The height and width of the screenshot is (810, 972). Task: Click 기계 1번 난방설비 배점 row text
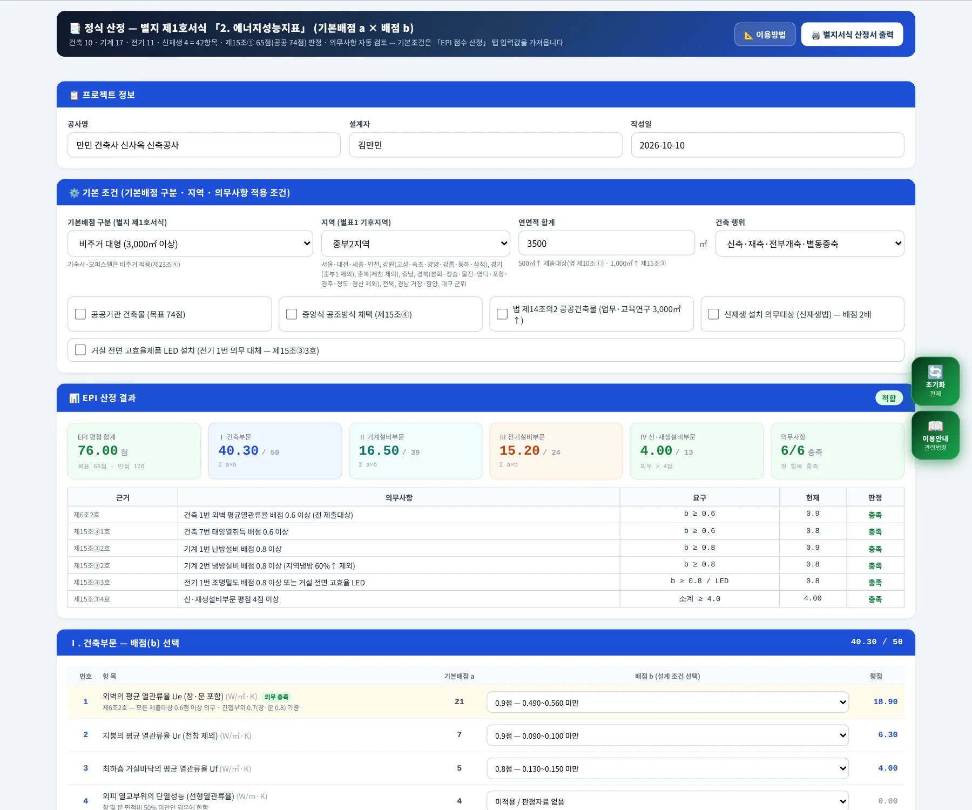(233, 549)
